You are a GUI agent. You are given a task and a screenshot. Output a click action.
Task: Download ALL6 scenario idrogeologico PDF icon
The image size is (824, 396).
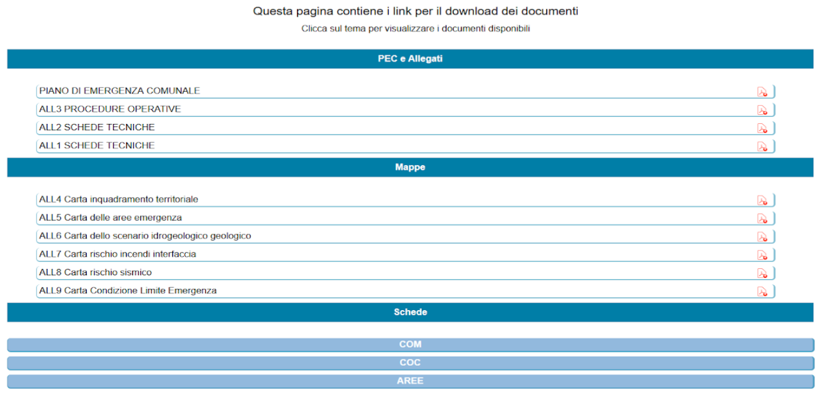pyautogui.click(x=762, y=237)
